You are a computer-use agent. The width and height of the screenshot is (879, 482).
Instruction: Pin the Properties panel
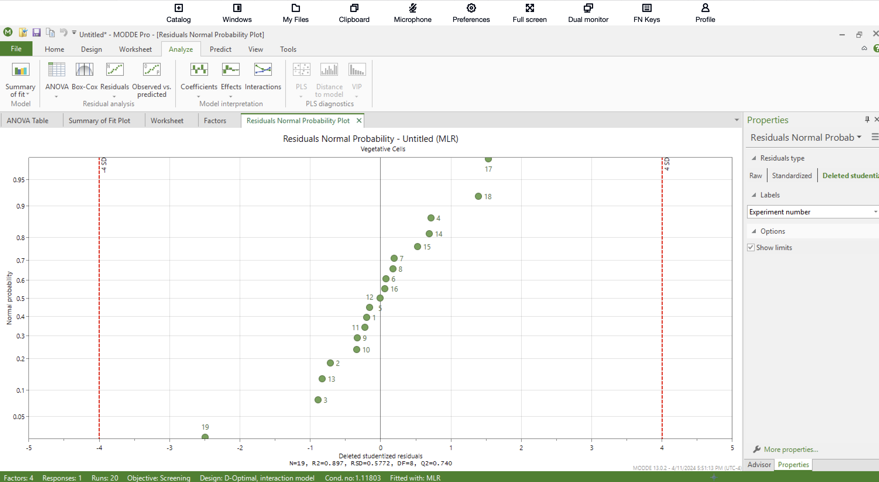point(867,119)
